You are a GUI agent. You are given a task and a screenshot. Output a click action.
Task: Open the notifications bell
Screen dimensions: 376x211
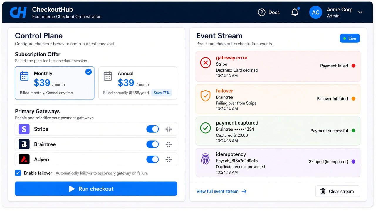coord(295,12)
